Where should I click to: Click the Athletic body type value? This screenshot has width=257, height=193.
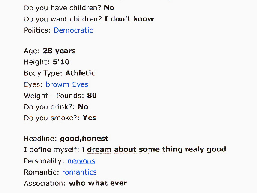pyautogui.click(x=80, y=73)
